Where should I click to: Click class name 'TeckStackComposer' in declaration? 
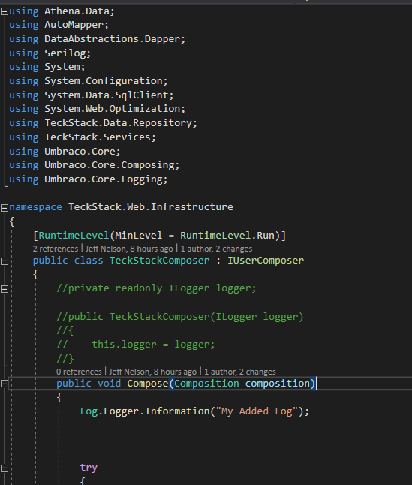(160, 261)
